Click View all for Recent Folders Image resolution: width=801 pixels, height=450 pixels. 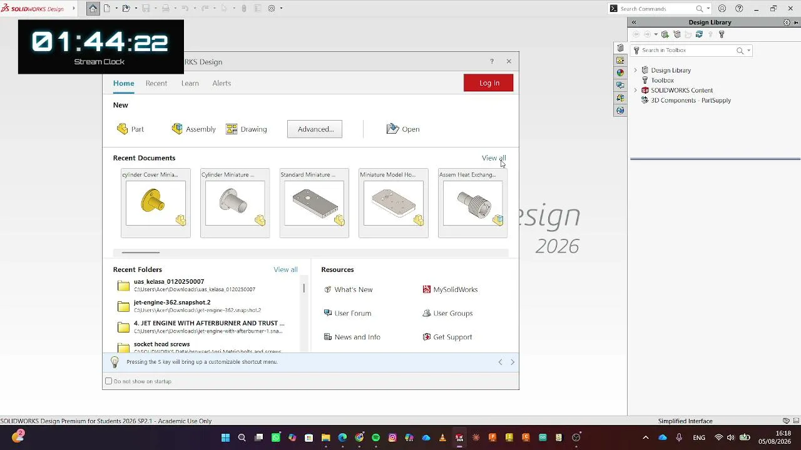click(285, 269)
